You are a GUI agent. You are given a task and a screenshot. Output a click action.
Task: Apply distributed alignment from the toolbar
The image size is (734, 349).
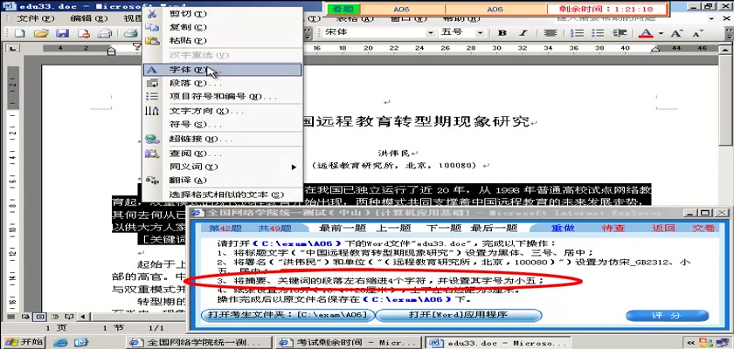pyautogui.click(x=550, y=33)
